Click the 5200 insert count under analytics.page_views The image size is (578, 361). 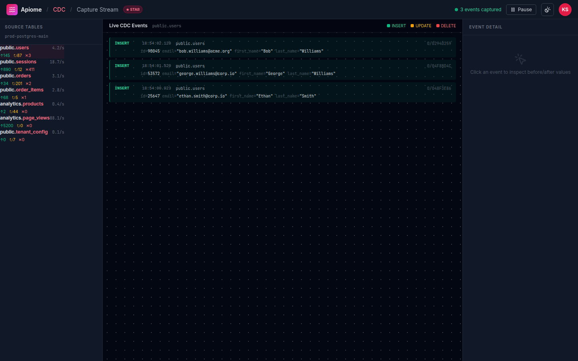click(x=7, y=126)
